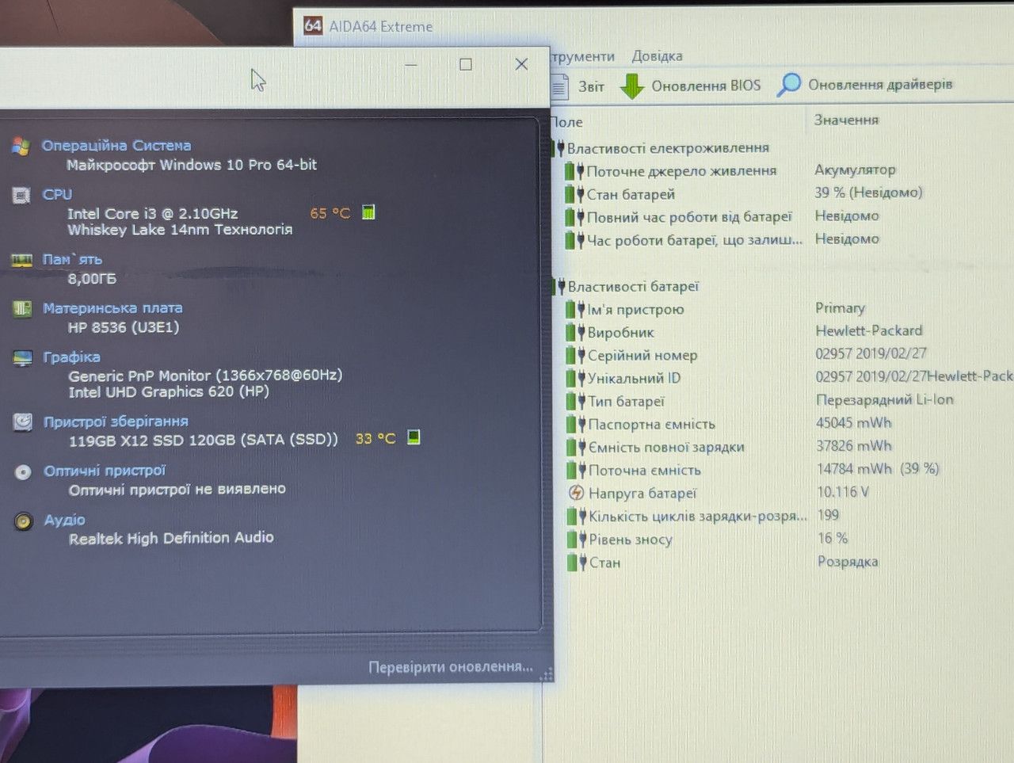This screenshot has height=763, width=1014.
Task: Click the Realtek High Definition Audio text
Action: (x=171, y=538)
